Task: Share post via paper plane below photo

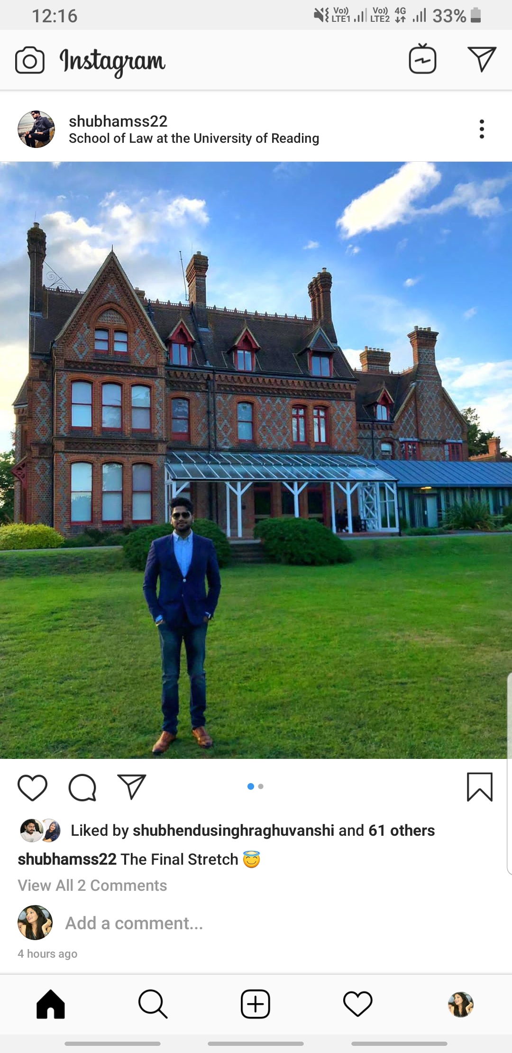Action: tap(132, 787)
